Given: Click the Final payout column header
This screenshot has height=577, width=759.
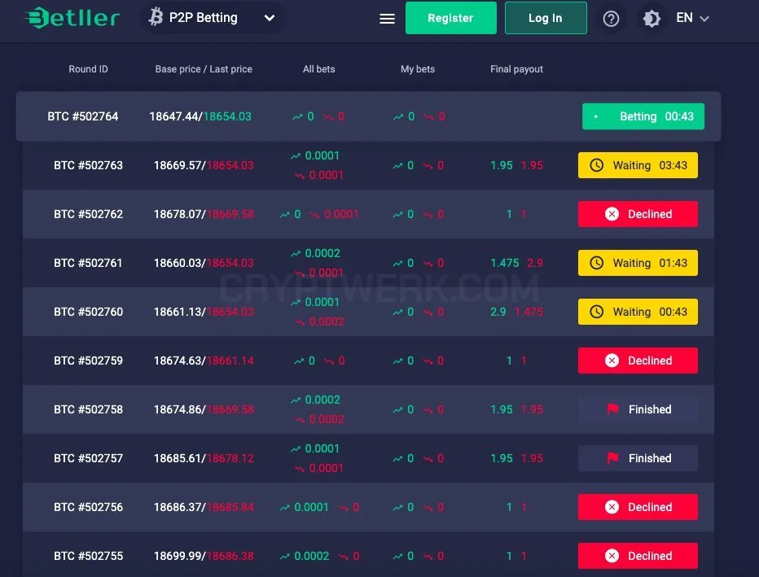Looking at the screenshot, I should click(516, 69).
